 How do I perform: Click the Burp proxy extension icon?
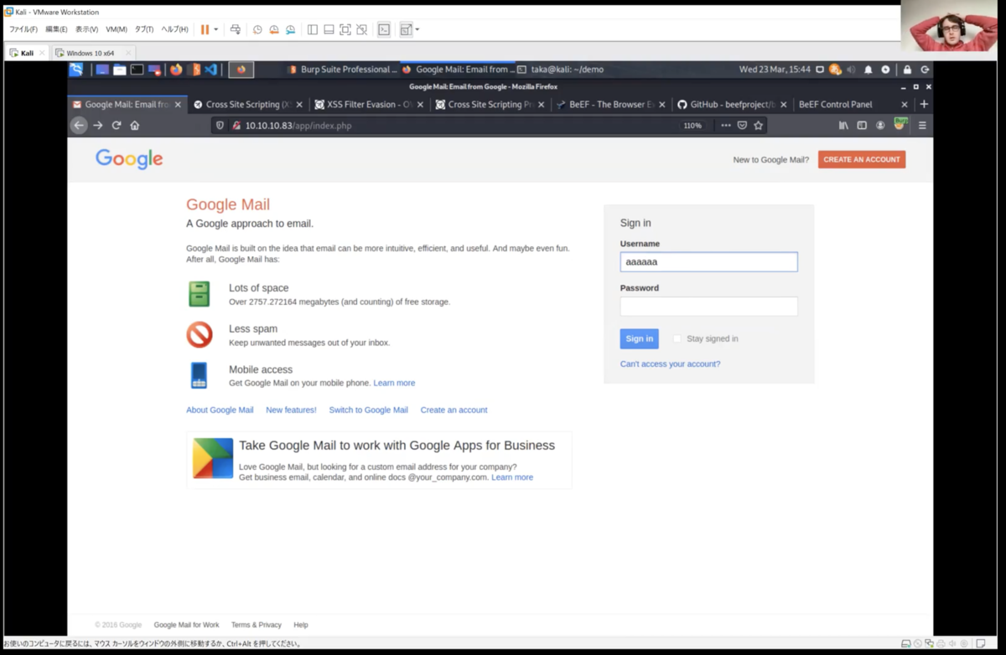click(x=901, y=124)
